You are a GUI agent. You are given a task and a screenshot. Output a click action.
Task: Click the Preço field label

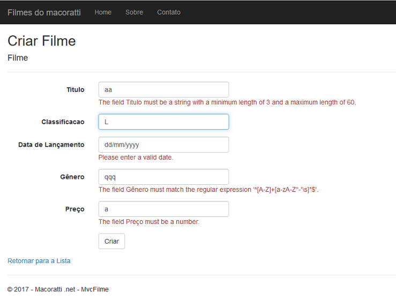point(75,209)
